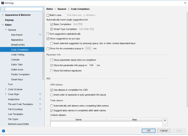Click the project-level icon beside File and Code Templates
The width and height of the screenshot is (188, 136).
pyautogui.click(x=40, y=104)
